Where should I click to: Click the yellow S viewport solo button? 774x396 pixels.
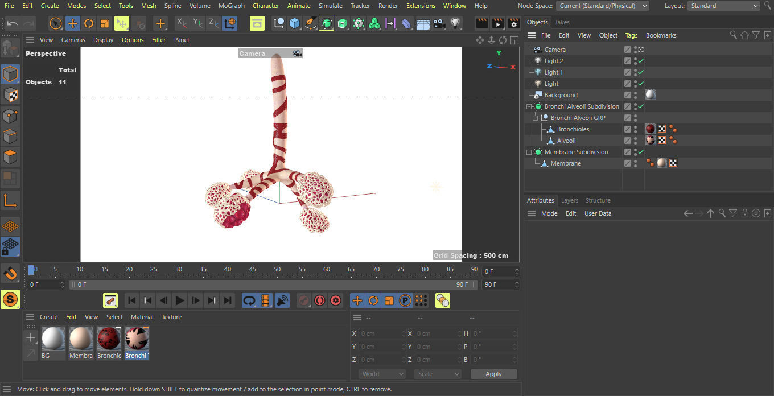click(10, 299)
